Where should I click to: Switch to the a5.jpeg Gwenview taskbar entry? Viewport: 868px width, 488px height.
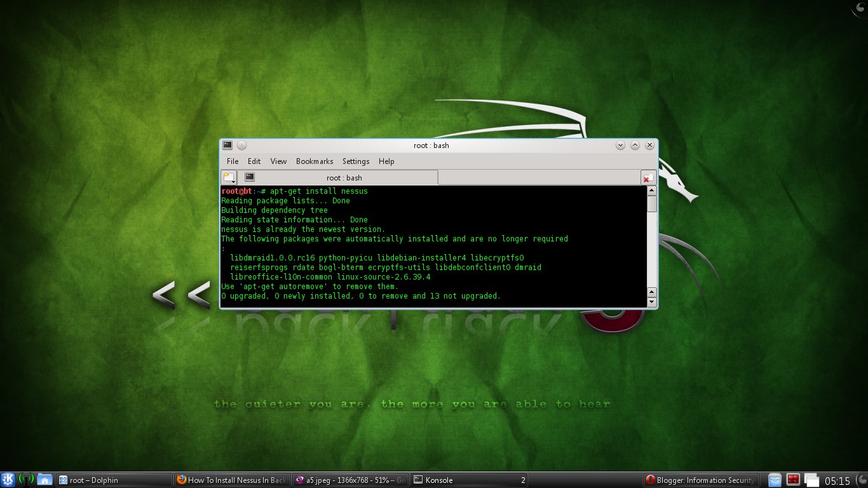[x=350, y=480]
